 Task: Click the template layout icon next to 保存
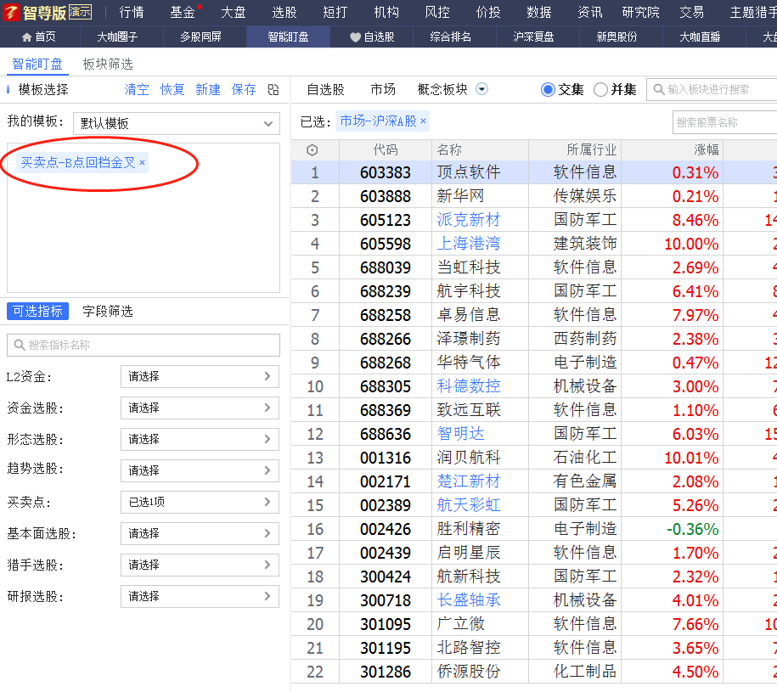[x=273, y=90]
